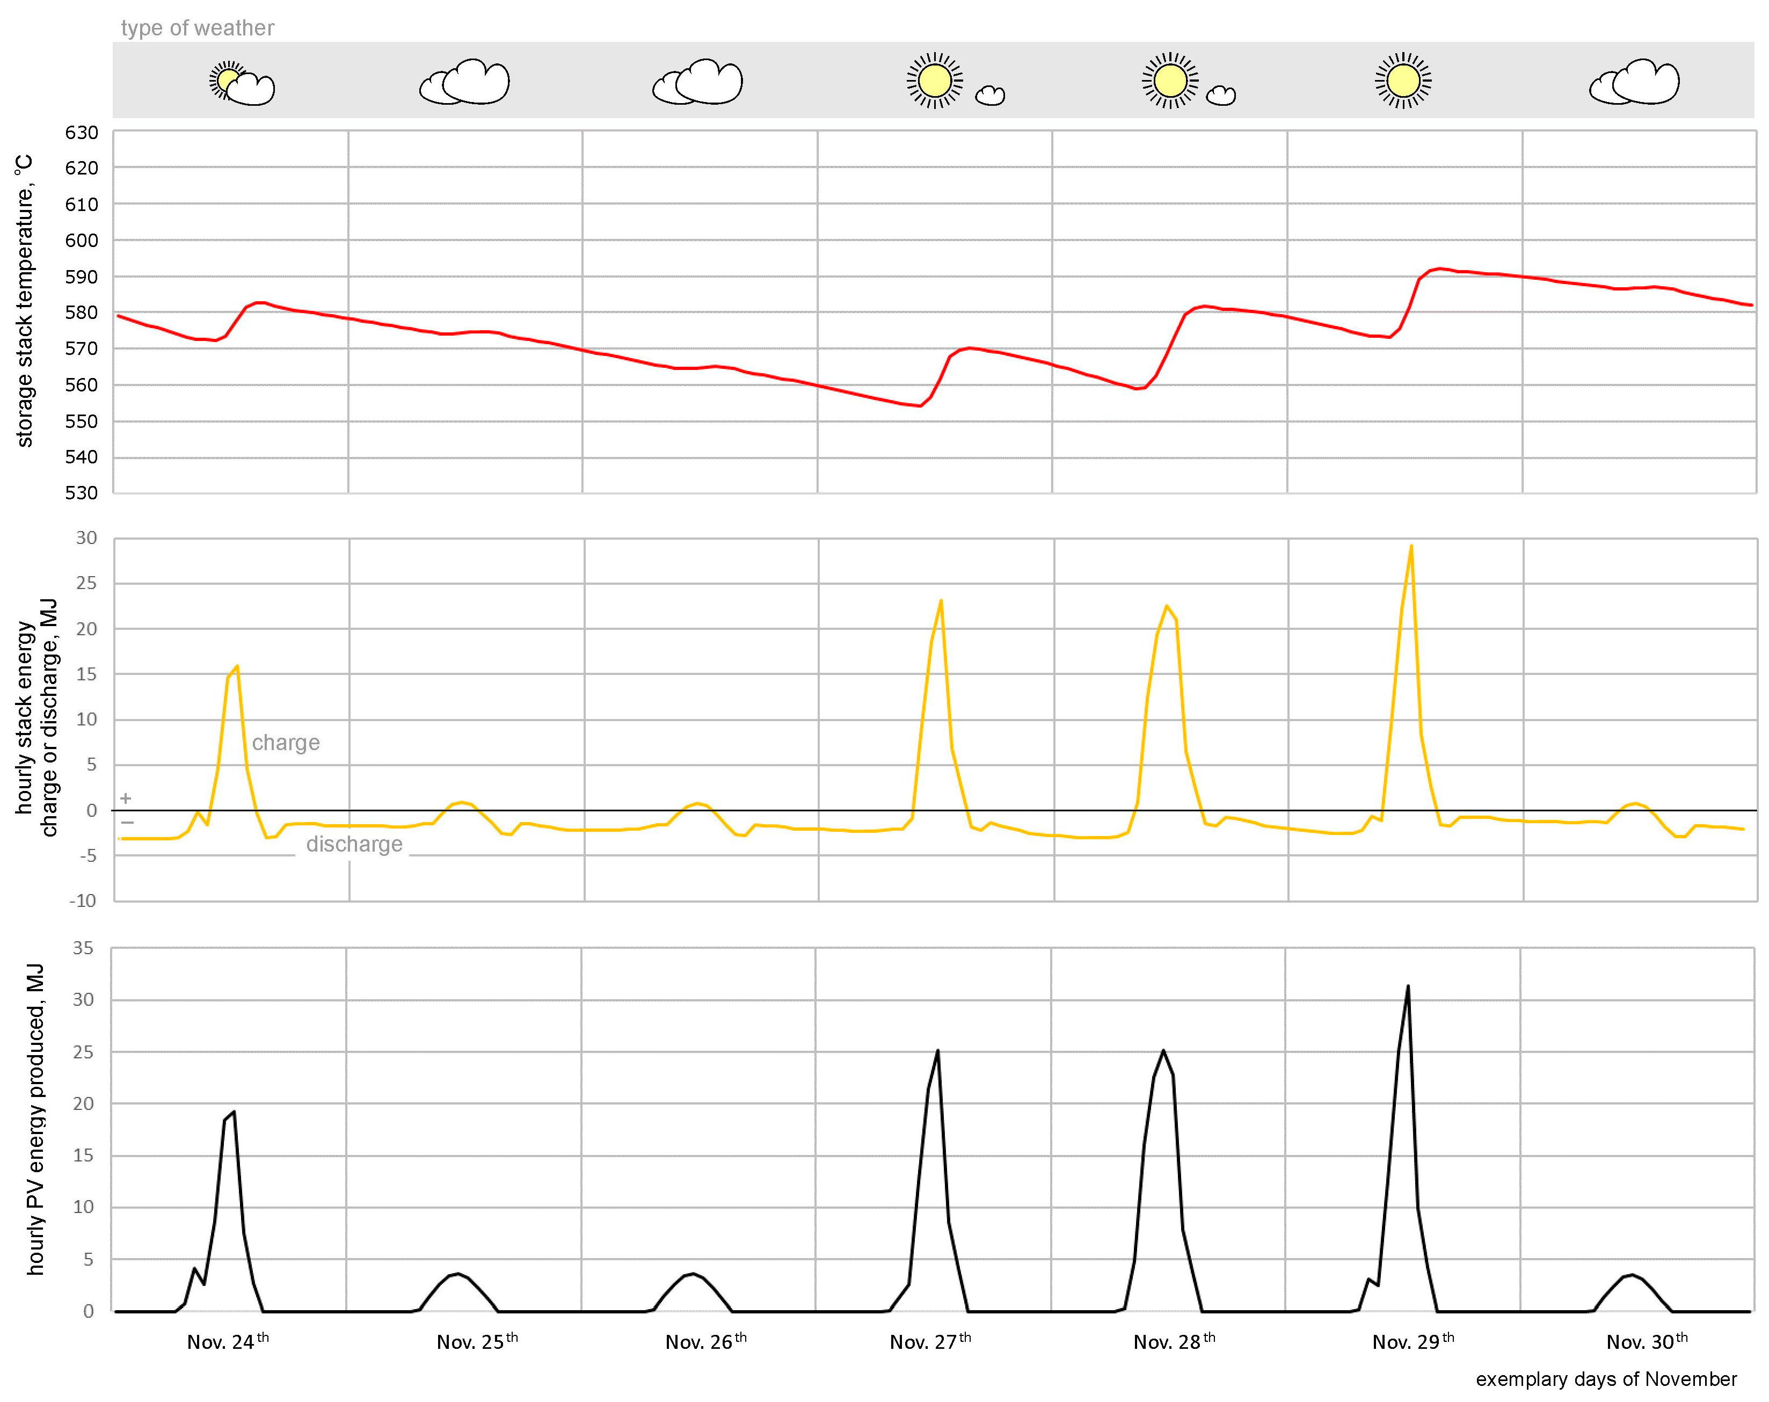Click the 'type of weather' label
The width and height of the screenshot is (1769, 1402).
tap(198, 28)
